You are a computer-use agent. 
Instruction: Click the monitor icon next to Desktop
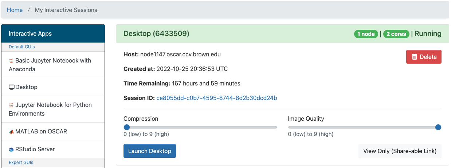pyautogui.click(x=12, y=87)
